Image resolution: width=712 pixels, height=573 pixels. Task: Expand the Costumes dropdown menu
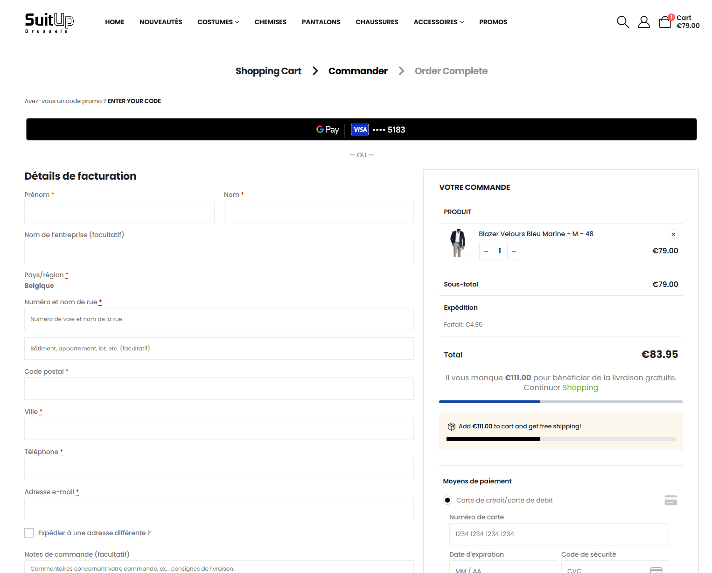tap(218, 22)
